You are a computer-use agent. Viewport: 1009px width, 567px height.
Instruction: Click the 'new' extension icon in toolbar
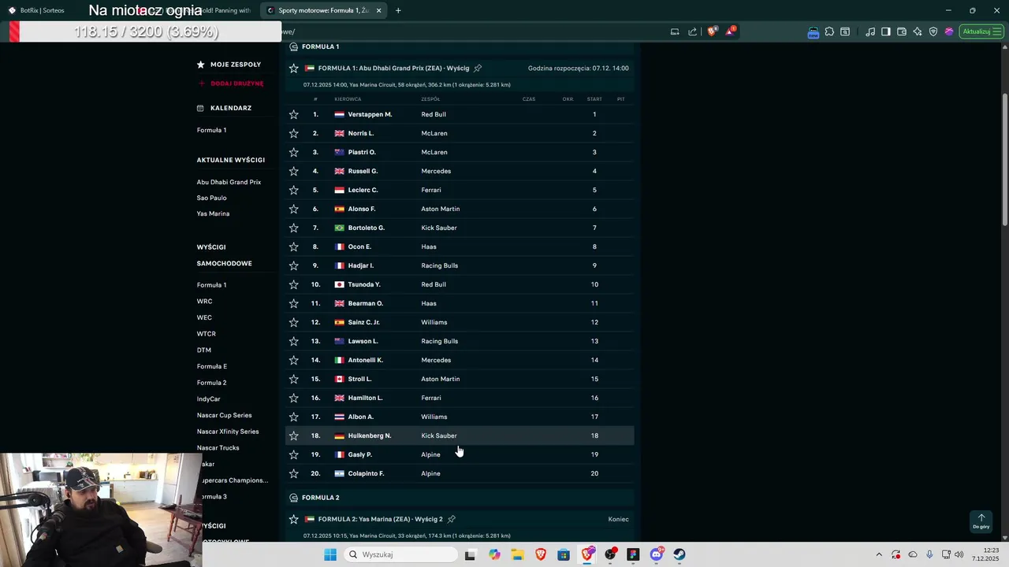(814, 32)
